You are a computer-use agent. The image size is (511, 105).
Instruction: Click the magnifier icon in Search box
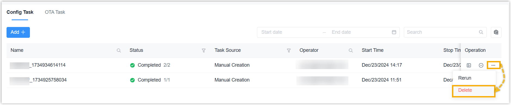coord(481,32)
